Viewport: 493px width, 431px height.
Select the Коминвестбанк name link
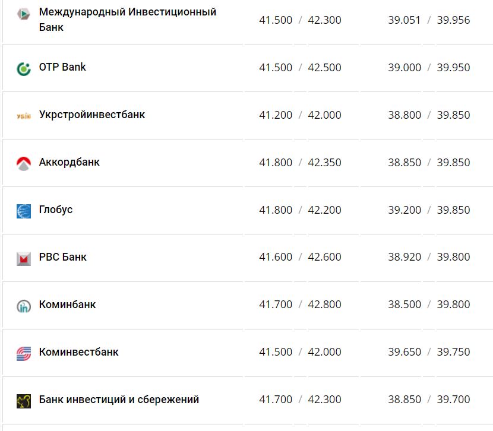[78, 352]
